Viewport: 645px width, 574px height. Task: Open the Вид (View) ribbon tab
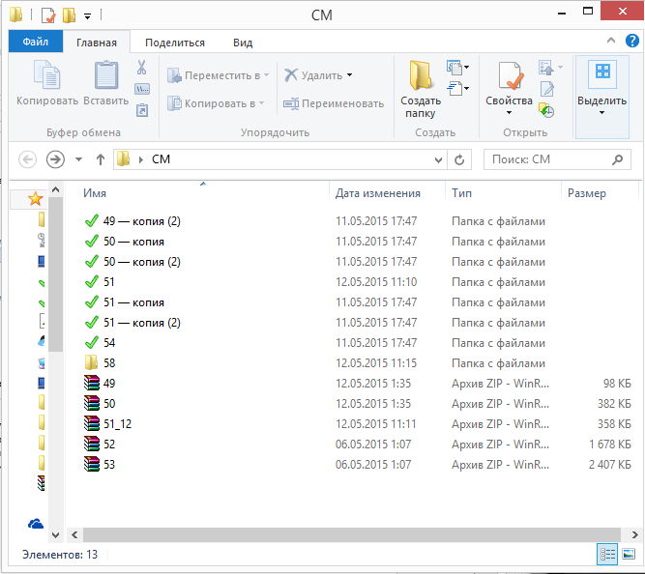pos(243,43)
